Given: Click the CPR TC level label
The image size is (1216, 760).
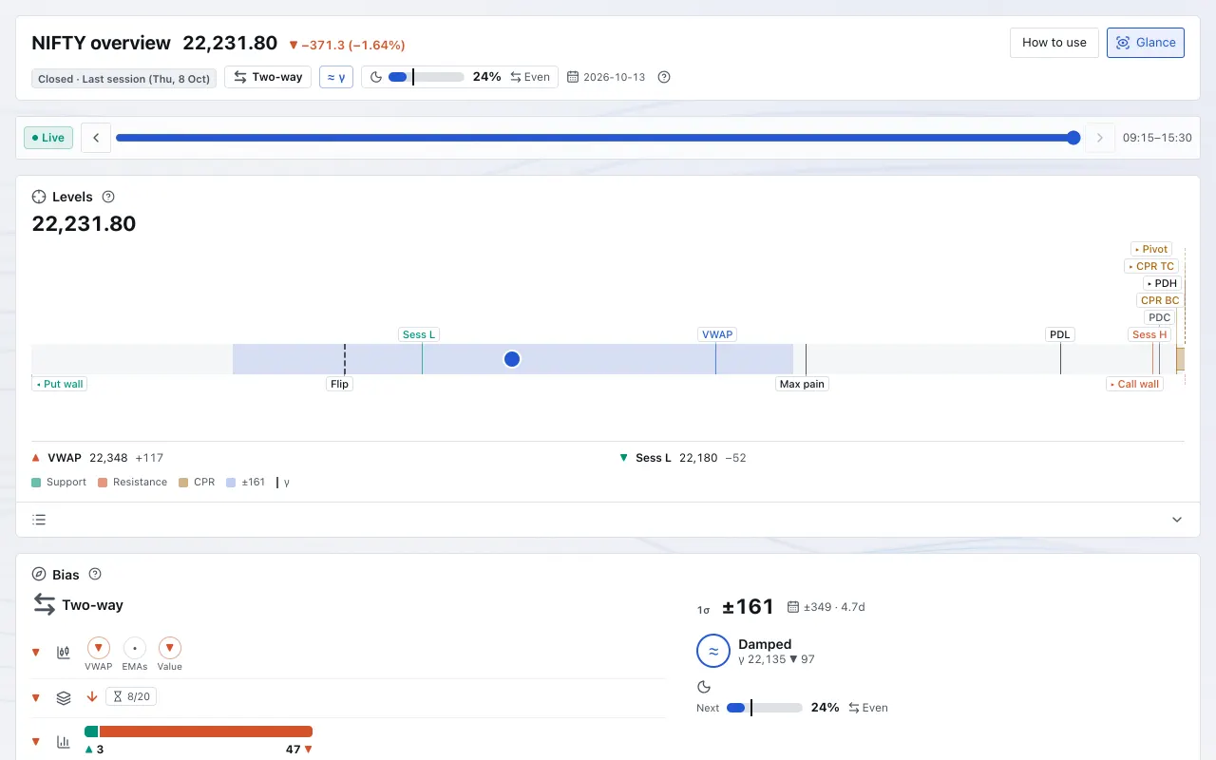Looking at the screenshot, I should point(1151,266).
